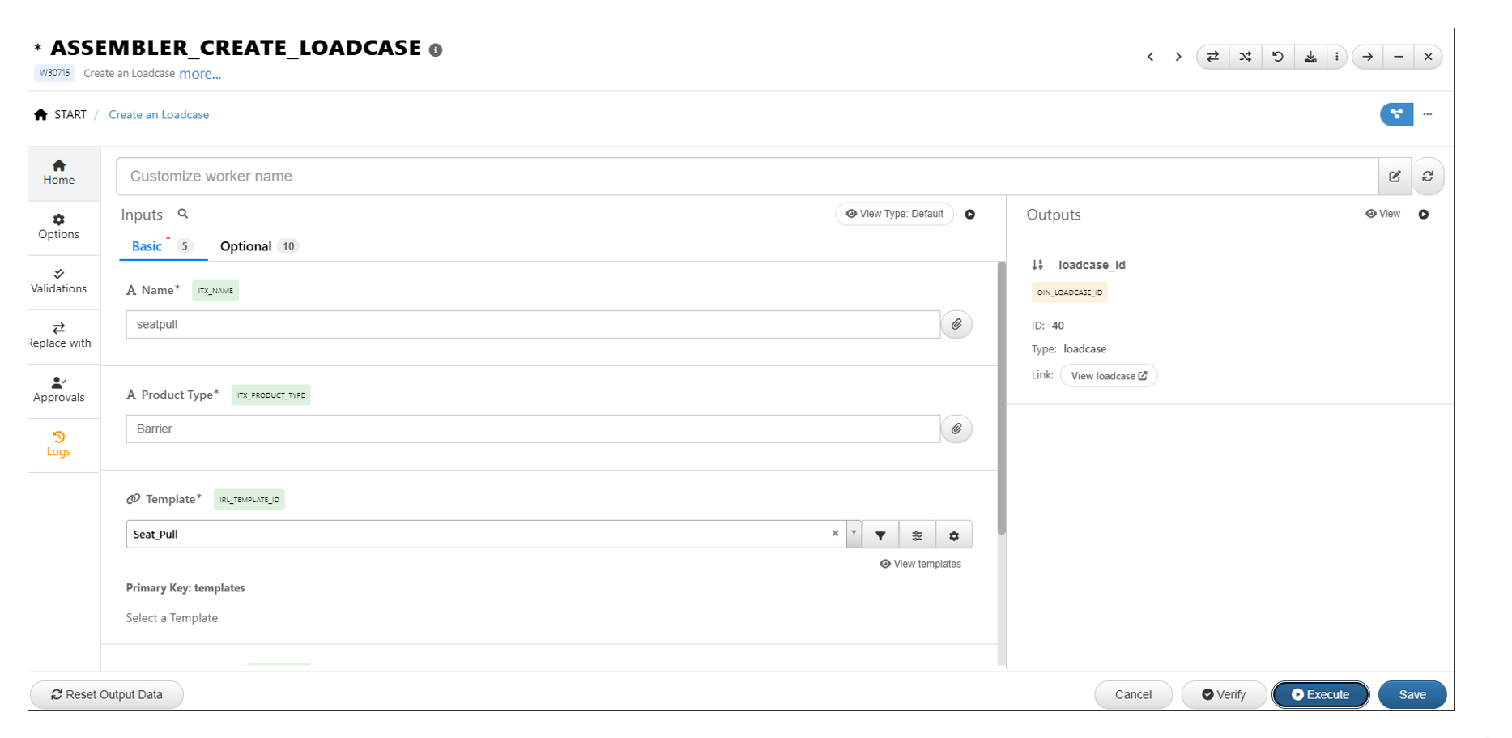Open the Template filter icon
The width and height of the screenshot is (1512, 738).
pos(880,535)
